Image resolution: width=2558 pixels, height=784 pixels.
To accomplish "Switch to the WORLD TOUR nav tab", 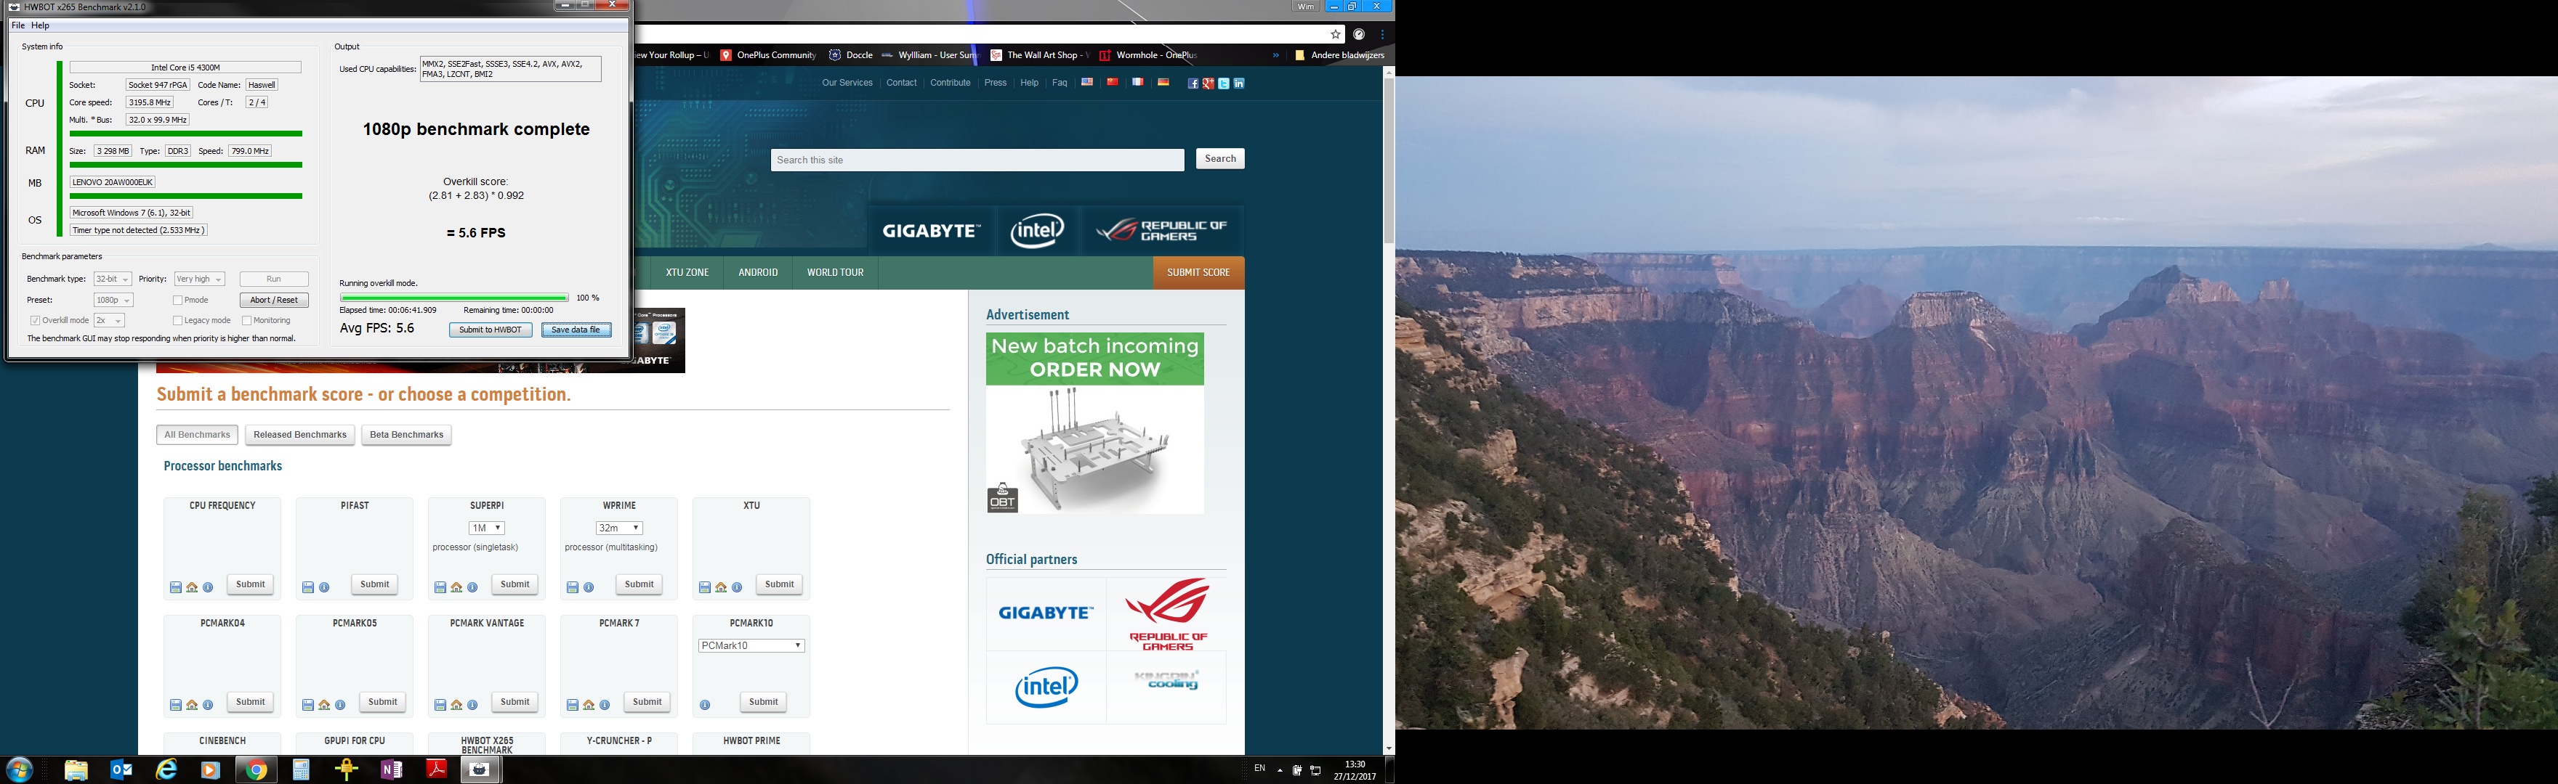I will (x=835, y=272).
